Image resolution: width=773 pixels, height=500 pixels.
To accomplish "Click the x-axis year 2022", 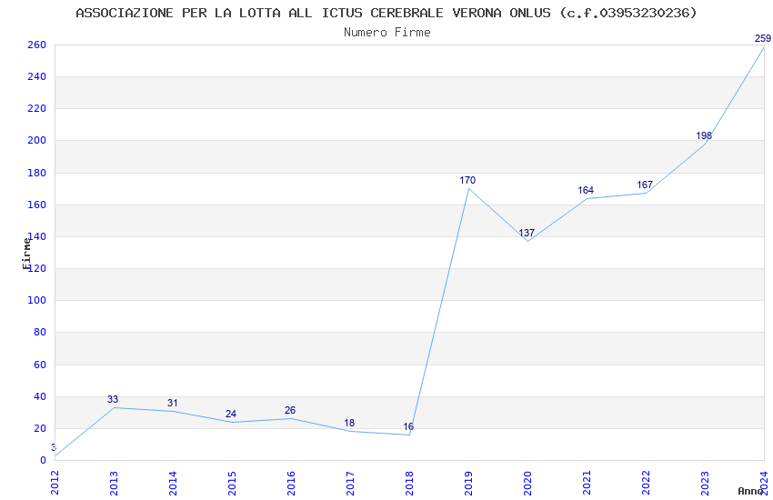I will click(x=647, y=483).
